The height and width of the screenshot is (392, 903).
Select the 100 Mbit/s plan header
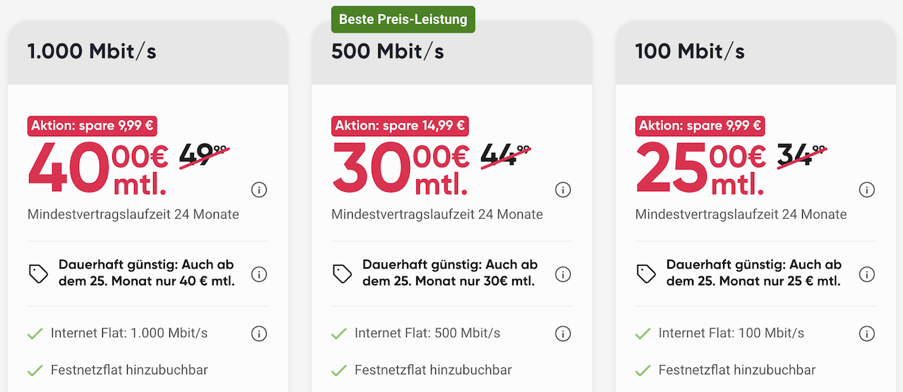[x=756, y=51]
